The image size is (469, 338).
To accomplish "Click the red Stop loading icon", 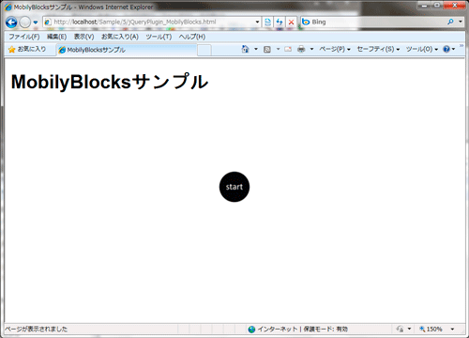I will (291, 22).
